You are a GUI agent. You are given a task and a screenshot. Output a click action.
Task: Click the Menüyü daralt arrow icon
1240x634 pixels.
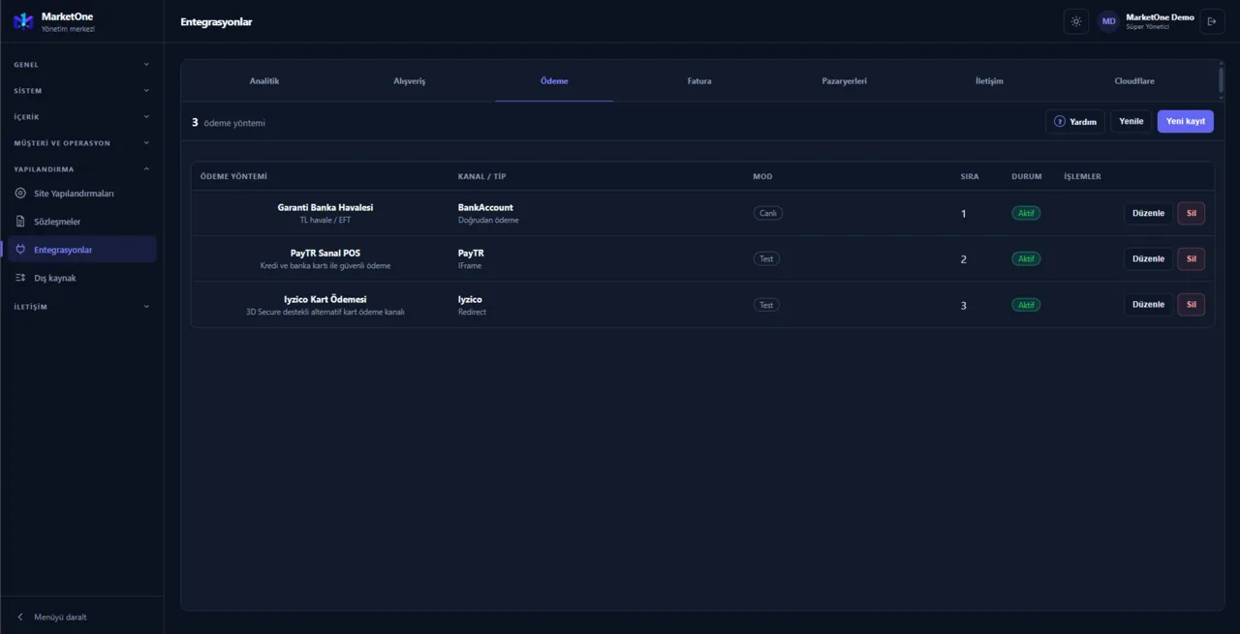tap(21, 617)
